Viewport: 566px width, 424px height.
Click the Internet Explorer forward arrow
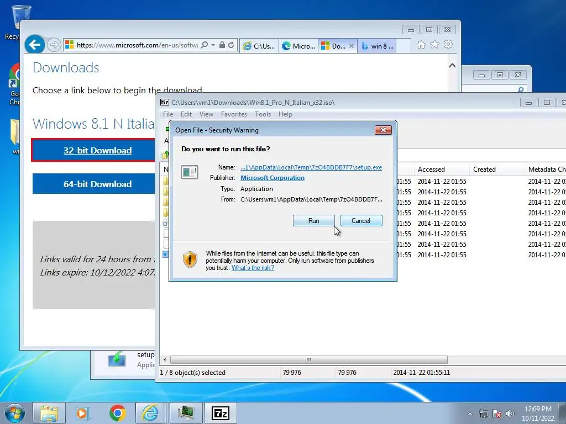[54, 45]
